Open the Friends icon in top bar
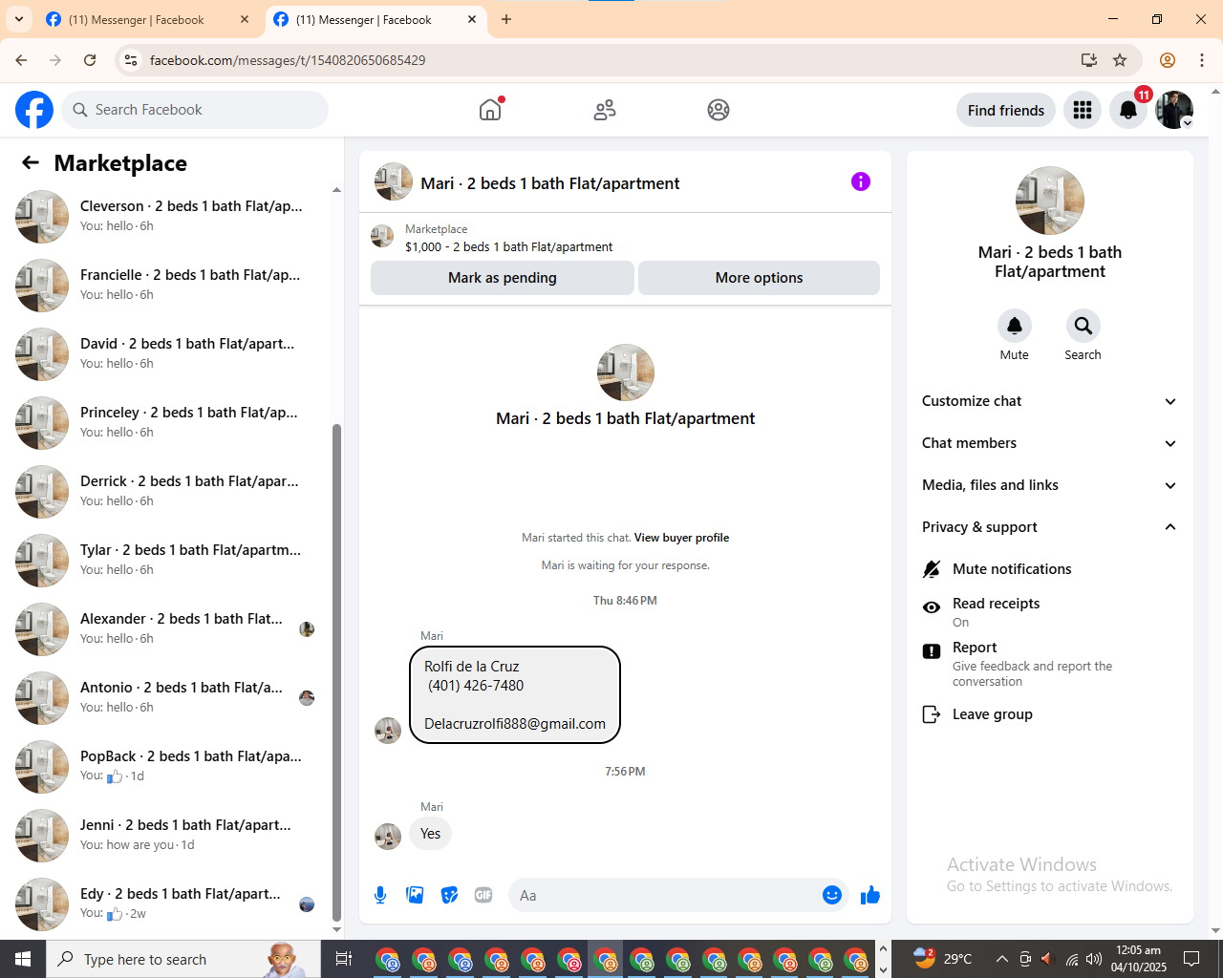This screenshot has height=978, width=1223. [x=605, y=110]
